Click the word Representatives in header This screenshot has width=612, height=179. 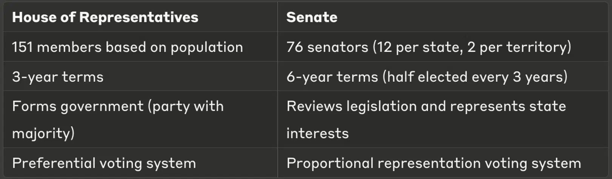pyautogui.click(x=139, y=17)
